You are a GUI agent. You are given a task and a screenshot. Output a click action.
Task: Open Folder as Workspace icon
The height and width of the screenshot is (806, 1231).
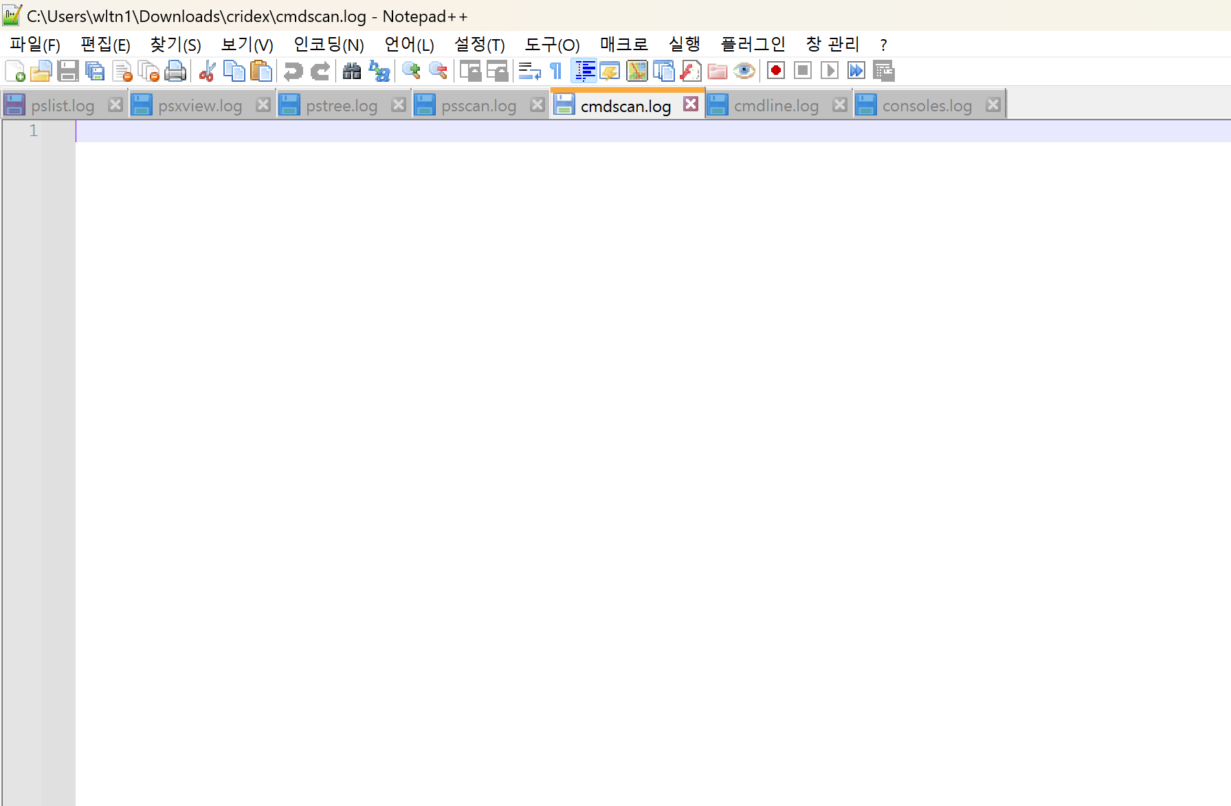pos(718,71)
